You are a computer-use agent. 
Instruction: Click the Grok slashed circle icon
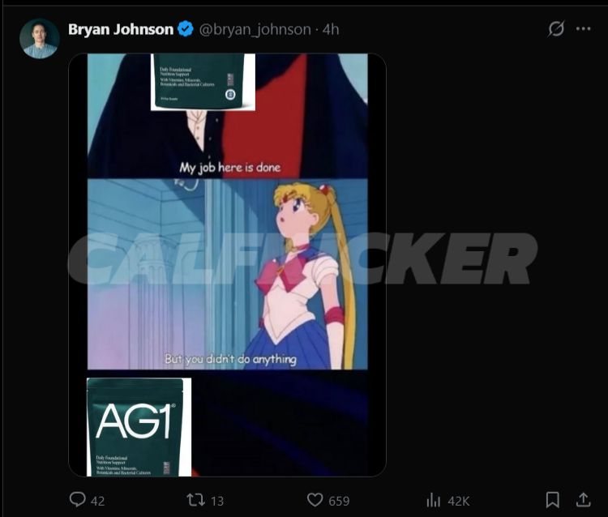(556, 28)
